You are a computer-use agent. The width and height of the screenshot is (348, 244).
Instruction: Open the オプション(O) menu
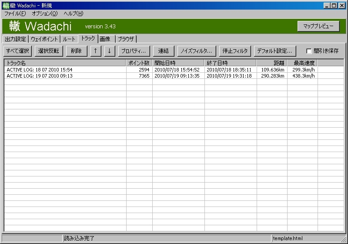point(45,14)
